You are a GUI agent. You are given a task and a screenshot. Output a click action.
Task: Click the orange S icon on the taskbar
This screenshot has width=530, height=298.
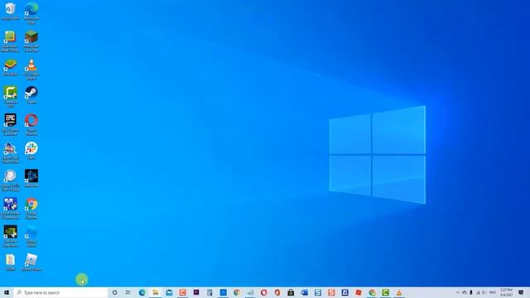click(x=331, y=292)
